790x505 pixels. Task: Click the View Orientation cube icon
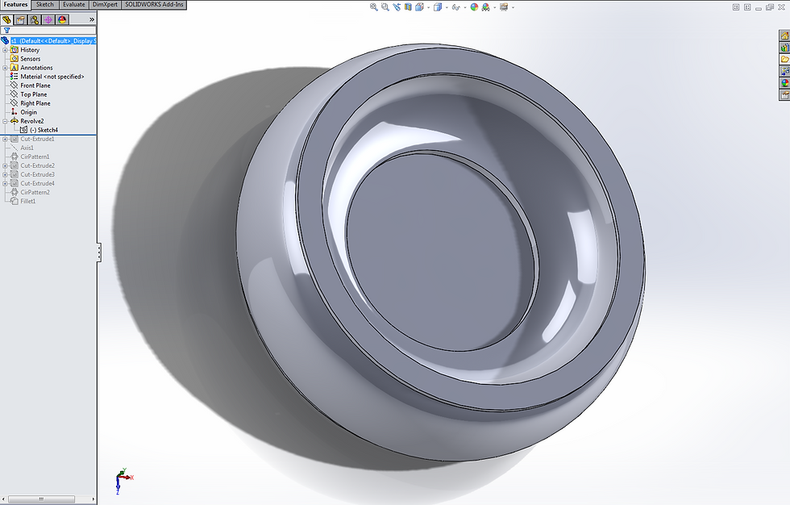pos(419,7)
